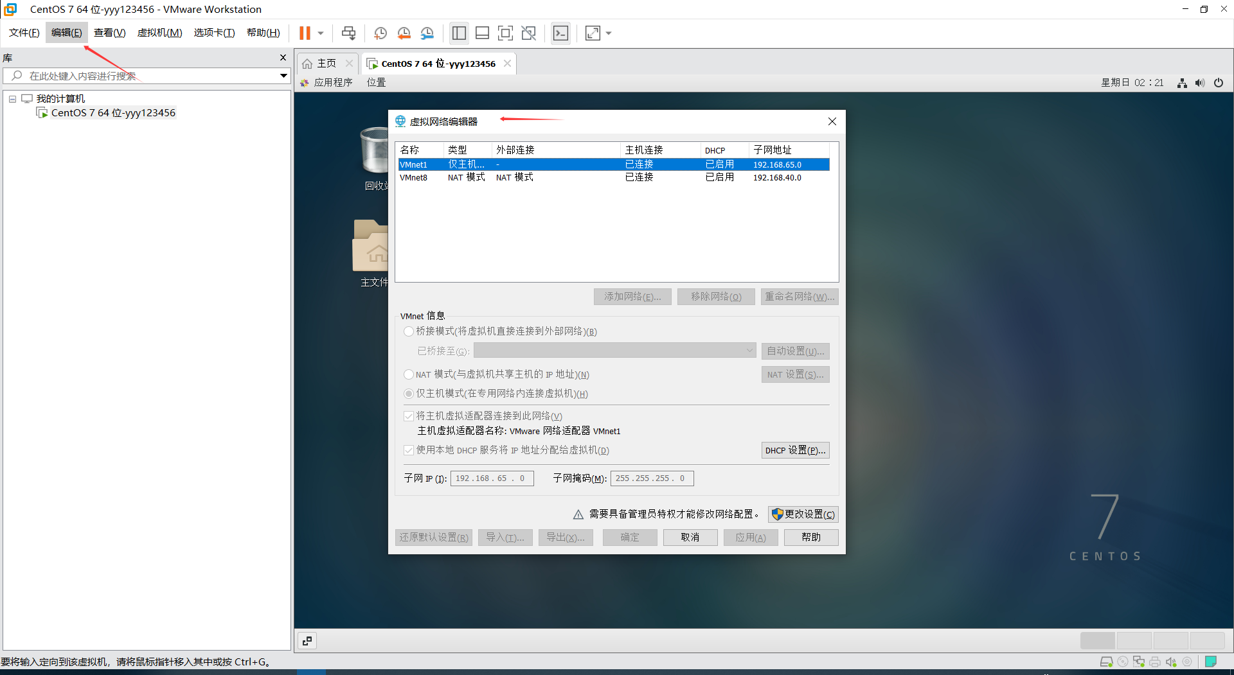Select the 桥接模式 radio button
Viewport: 1234px width, 675px height.
[409, 331]
